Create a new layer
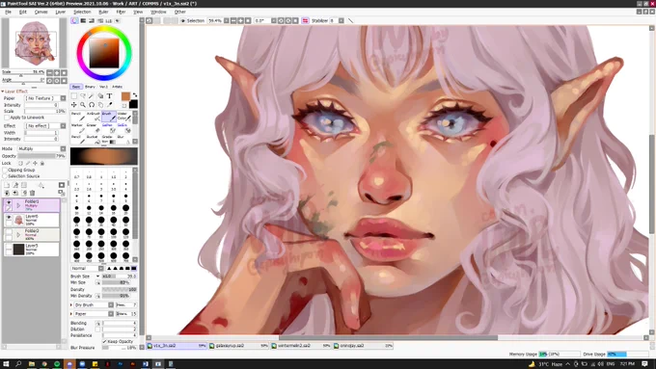Viewport: 656px width, 369px height. [x=7, y=185]
